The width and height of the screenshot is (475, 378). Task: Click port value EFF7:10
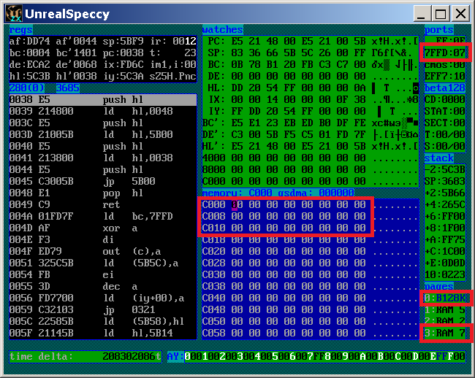tap(445, 76)
